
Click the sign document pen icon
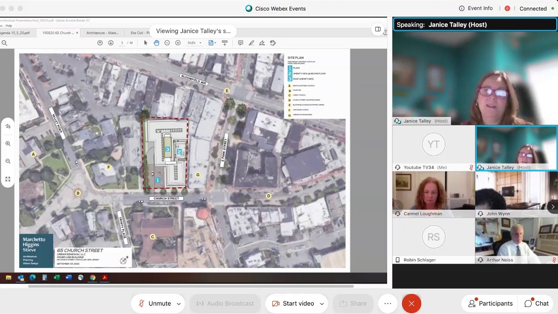262,43
